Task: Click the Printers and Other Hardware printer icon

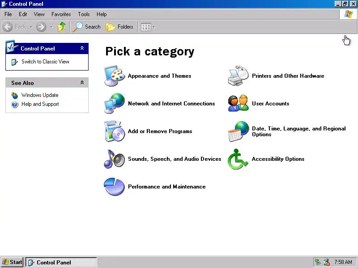Action: [x=239, y=75]
